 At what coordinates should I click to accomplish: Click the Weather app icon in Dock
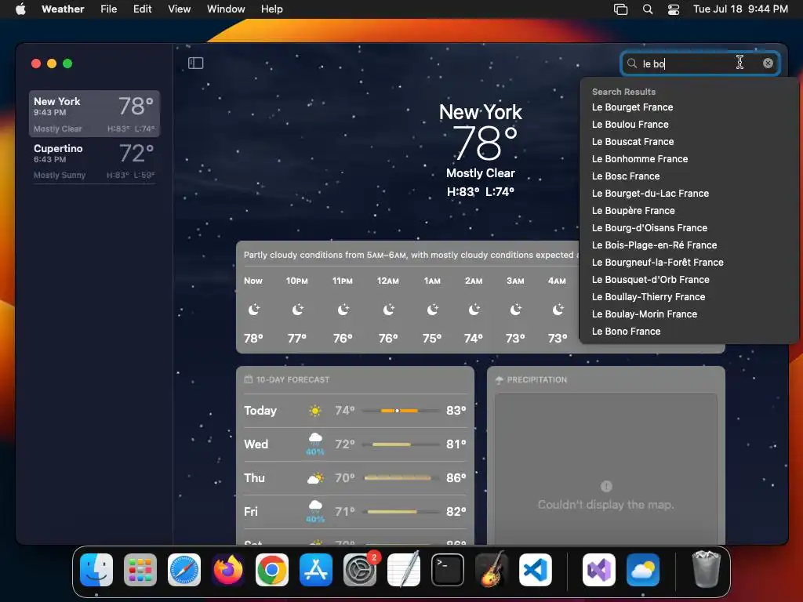pyautogui.click(x=643, y=570)
